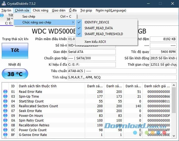Click status circle for Seek Error Rate
179x141 pixels.
click(x=5, y=111)
